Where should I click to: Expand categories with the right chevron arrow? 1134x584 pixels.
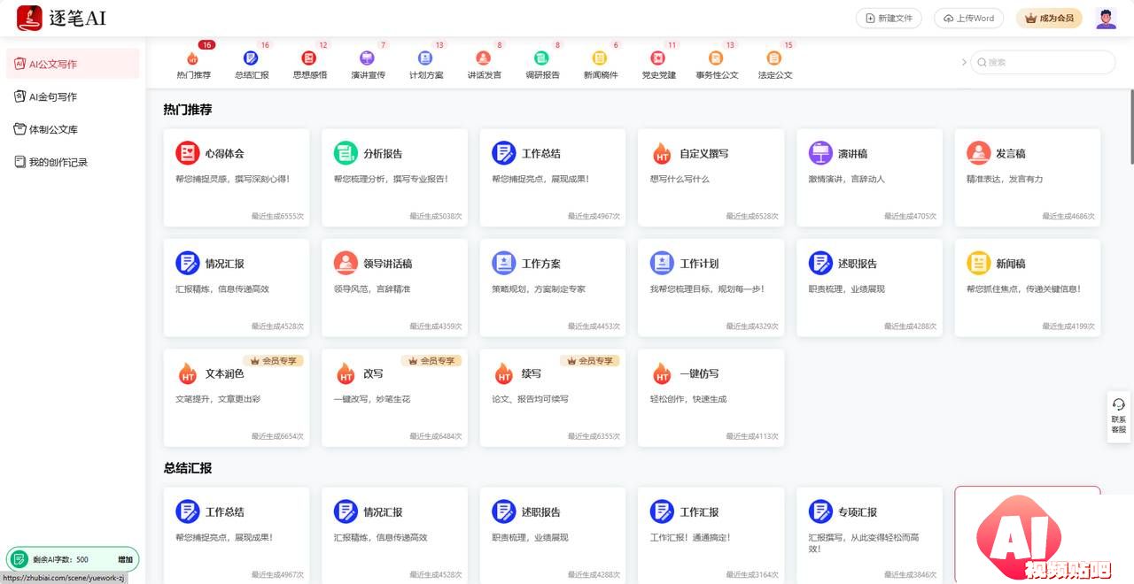point(964,62)
